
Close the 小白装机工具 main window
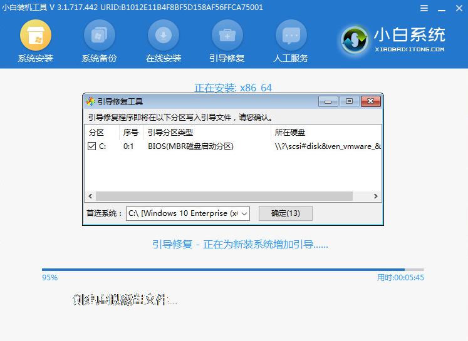click(459, 8)
